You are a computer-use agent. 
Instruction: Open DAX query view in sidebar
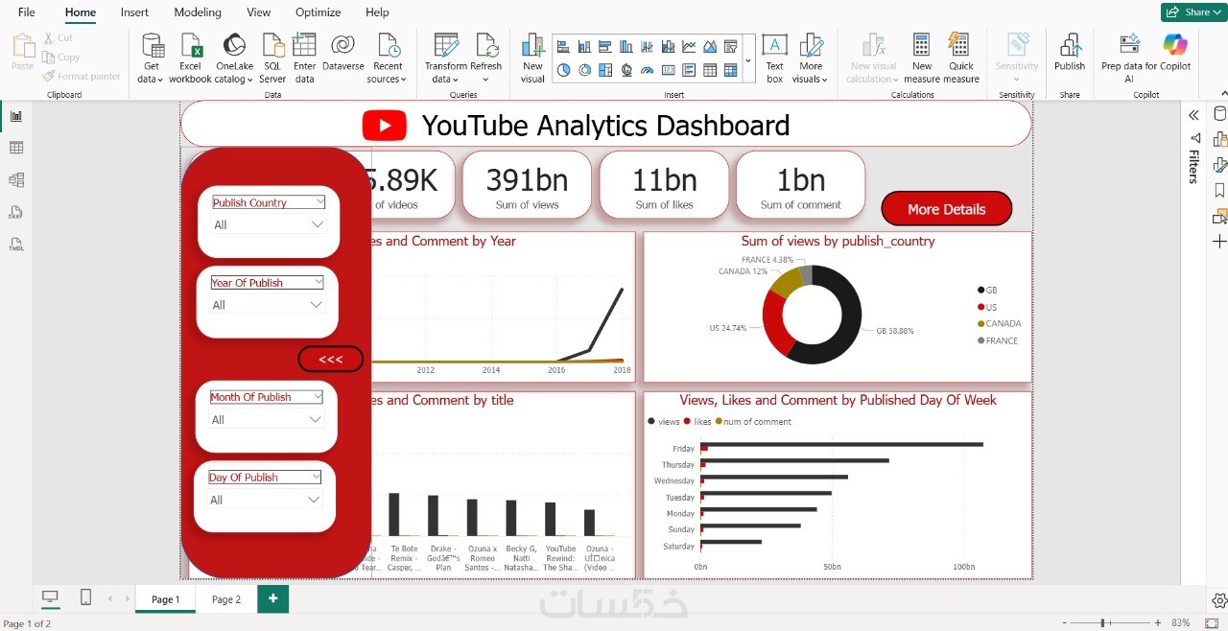pos(16,212)
